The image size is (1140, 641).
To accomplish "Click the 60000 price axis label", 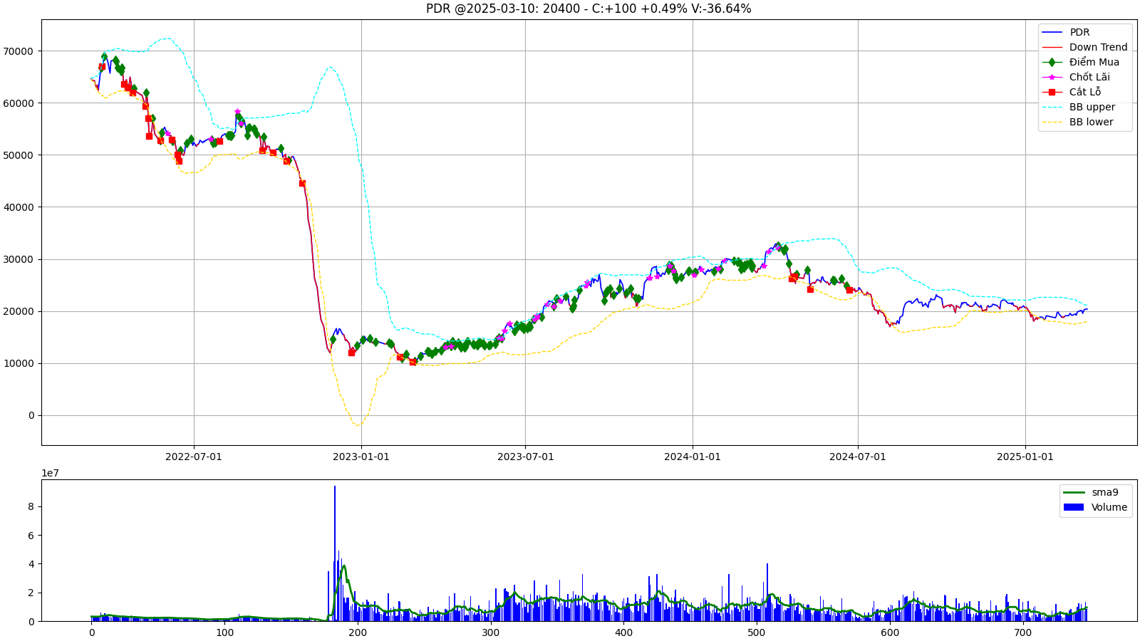I will [19, 103].
